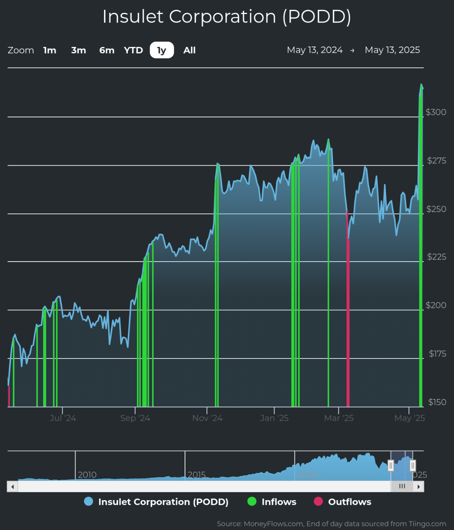Click the MoneyFlows.com source credit text

pyautogui.click(x=332, y=524)
